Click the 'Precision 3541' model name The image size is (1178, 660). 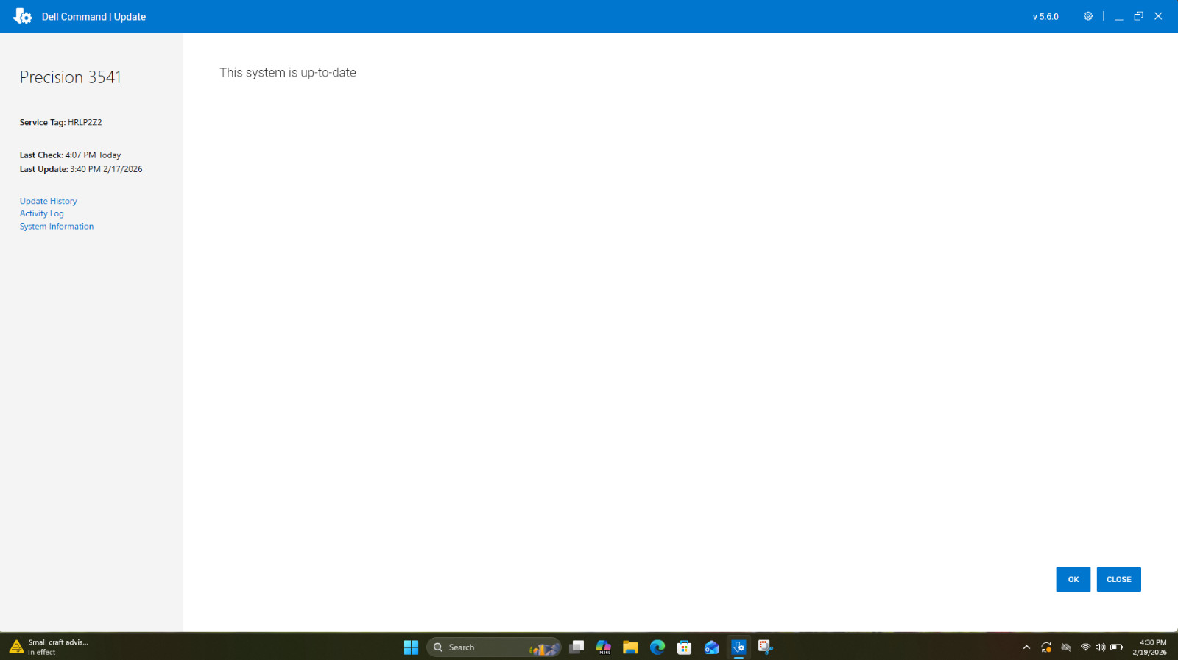(71, 77)
